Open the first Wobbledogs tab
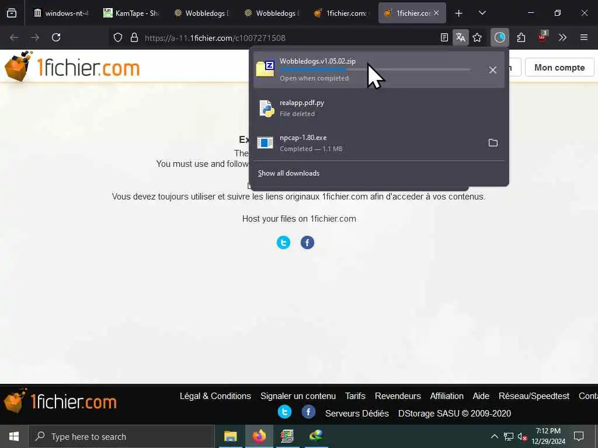The width and height of the screenshot is (598, 448). point(202,13)
